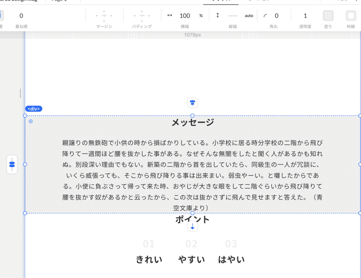Screen dimensions: 361x278
Task: Open the マージン spacing control
Action: [x=104, y=16]
